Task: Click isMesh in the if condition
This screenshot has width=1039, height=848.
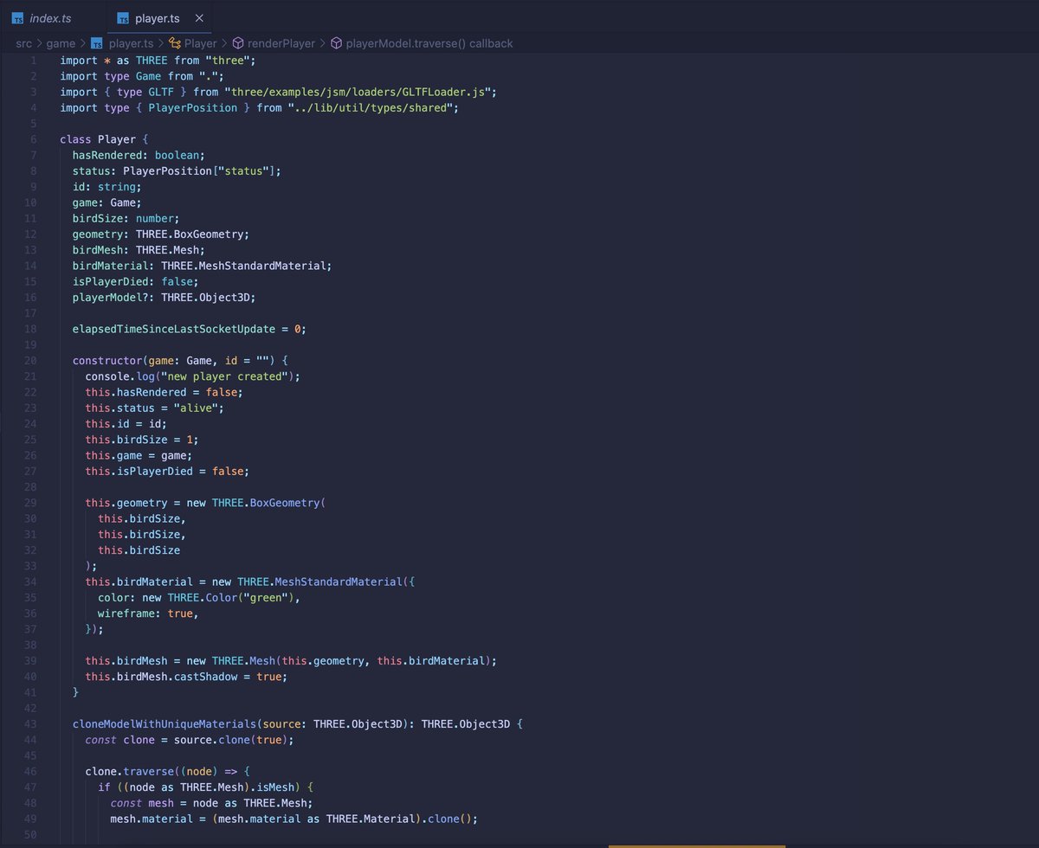Action: (272, 787)
